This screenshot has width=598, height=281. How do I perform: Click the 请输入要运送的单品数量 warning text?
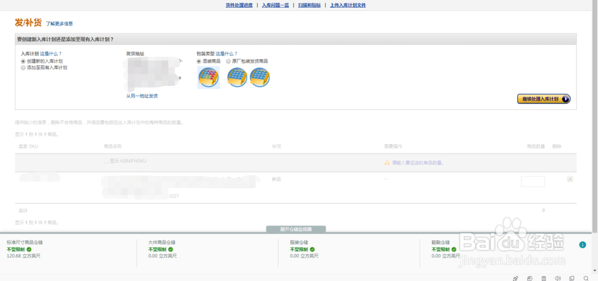[x=417, y=163]
